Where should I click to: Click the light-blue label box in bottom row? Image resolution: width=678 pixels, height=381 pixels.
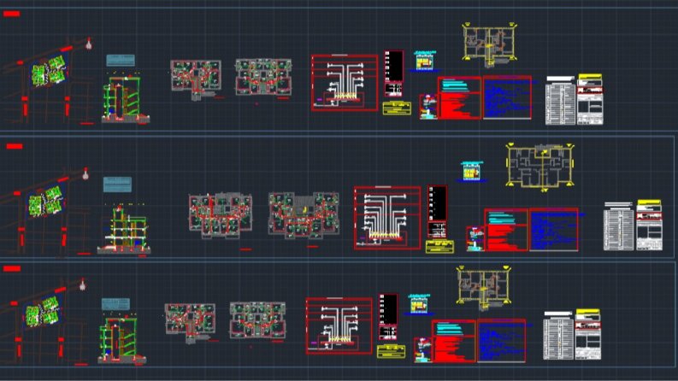point(116,304)
